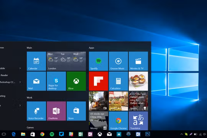Open the Health & Fitness market tile
Screen dimensions: 207x138
pos(118,101)
